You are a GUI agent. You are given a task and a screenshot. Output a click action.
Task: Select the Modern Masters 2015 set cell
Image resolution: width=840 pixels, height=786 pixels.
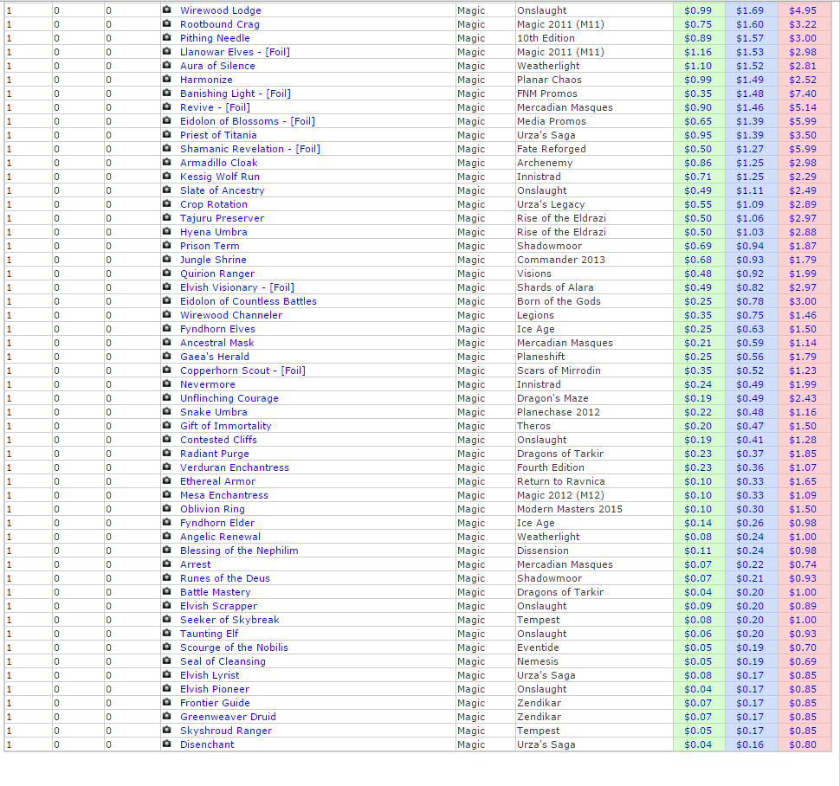pyautogui.click(x=570, y=509)
